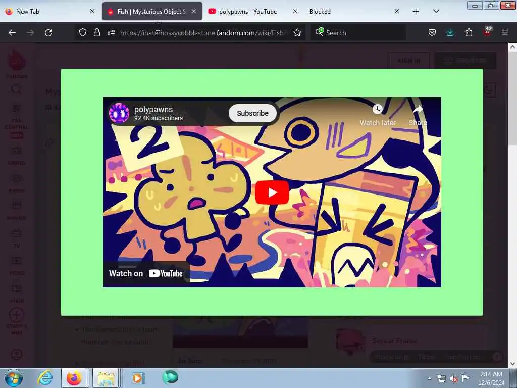Open the tracking protection shield icon
The height and width of the screenshot is (388, 517).
click(x=83, y=32)
